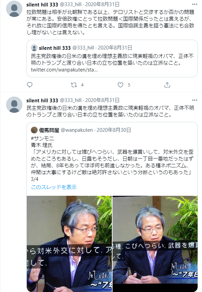Open 但馬問屋 display name in quoted tweet

(49, 130)
